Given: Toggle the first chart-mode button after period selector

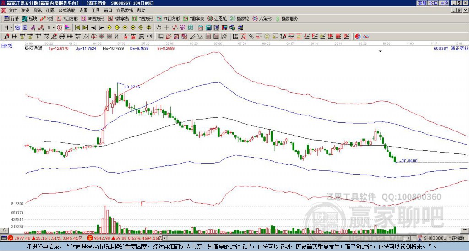Looking at the screenshot, I should (x=17, y=28).
